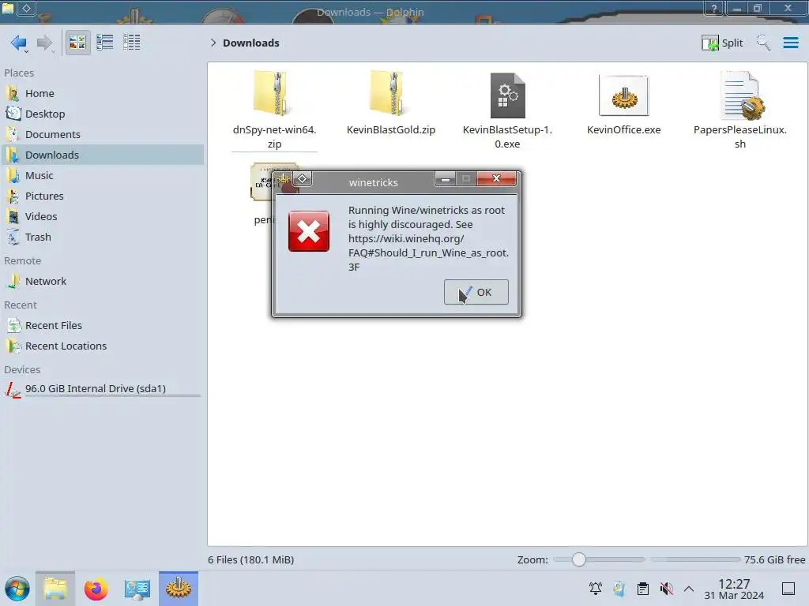Close the winetricks dialog
The width and height of the screenshot is (809, 606).
tap(496, 178)
